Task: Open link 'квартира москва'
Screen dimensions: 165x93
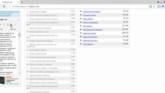Action: tap(89, 33)
